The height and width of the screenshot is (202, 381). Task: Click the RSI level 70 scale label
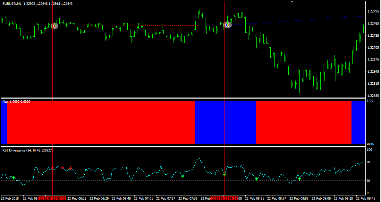click(x=369, y=162)
